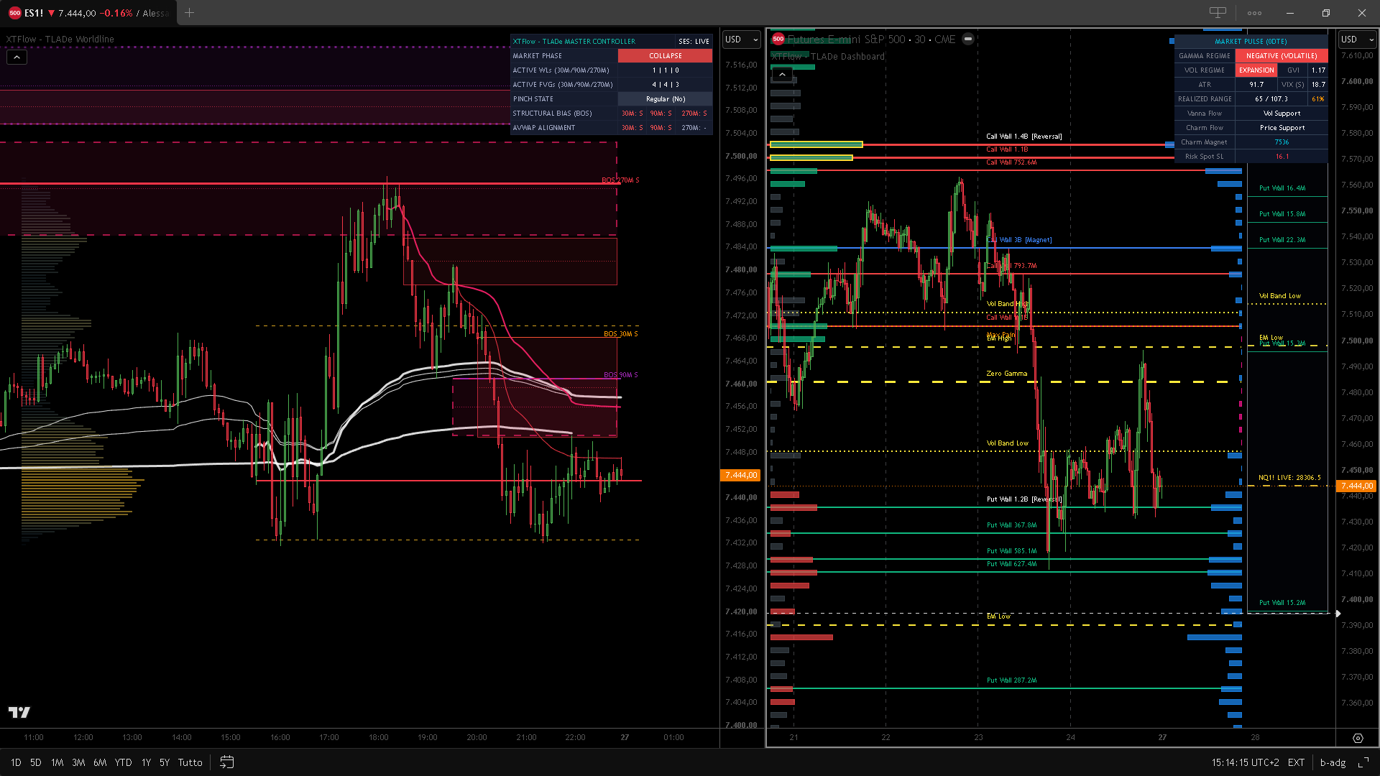Click the COLLAPSE market phase cell
Viewport: 1380px width, 776px height.
(x=665, y=56)
